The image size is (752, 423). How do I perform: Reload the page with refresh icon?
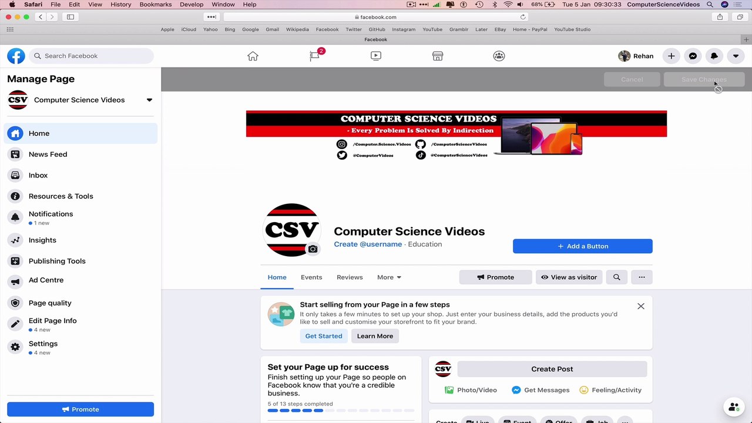523,17
